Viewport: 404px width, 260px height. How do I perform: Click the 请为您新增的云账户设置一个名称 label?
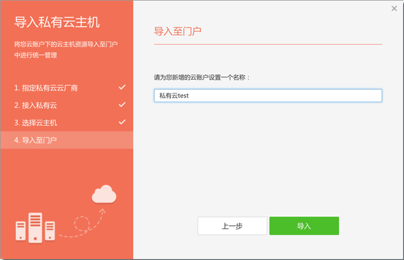point(202,77)
